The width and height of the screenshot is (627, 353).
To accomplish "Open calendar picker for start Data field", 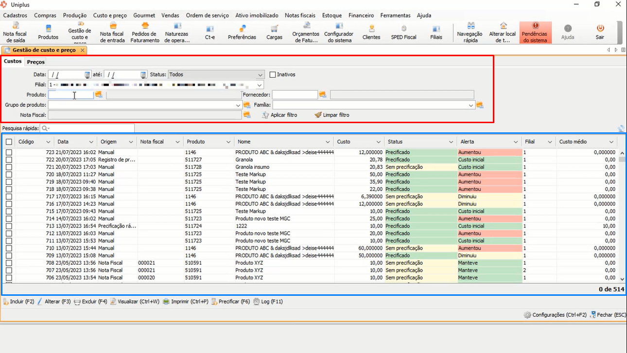I will (x=87, y=75).
